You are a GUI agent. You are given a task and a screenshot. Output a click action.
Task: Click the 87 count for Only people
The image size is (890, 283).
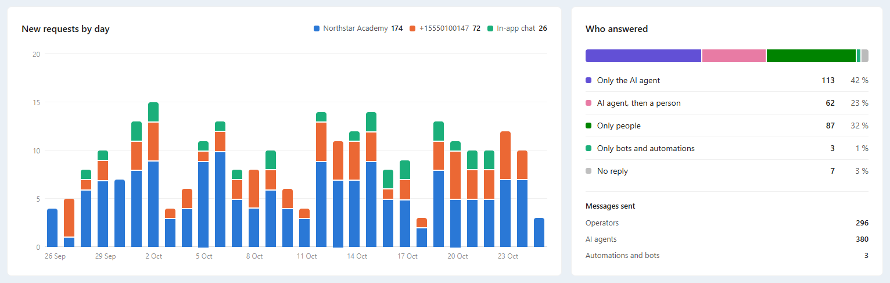tap(830, 126)
